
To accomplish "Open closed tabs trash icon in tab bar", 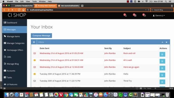I will click(172, 6).
